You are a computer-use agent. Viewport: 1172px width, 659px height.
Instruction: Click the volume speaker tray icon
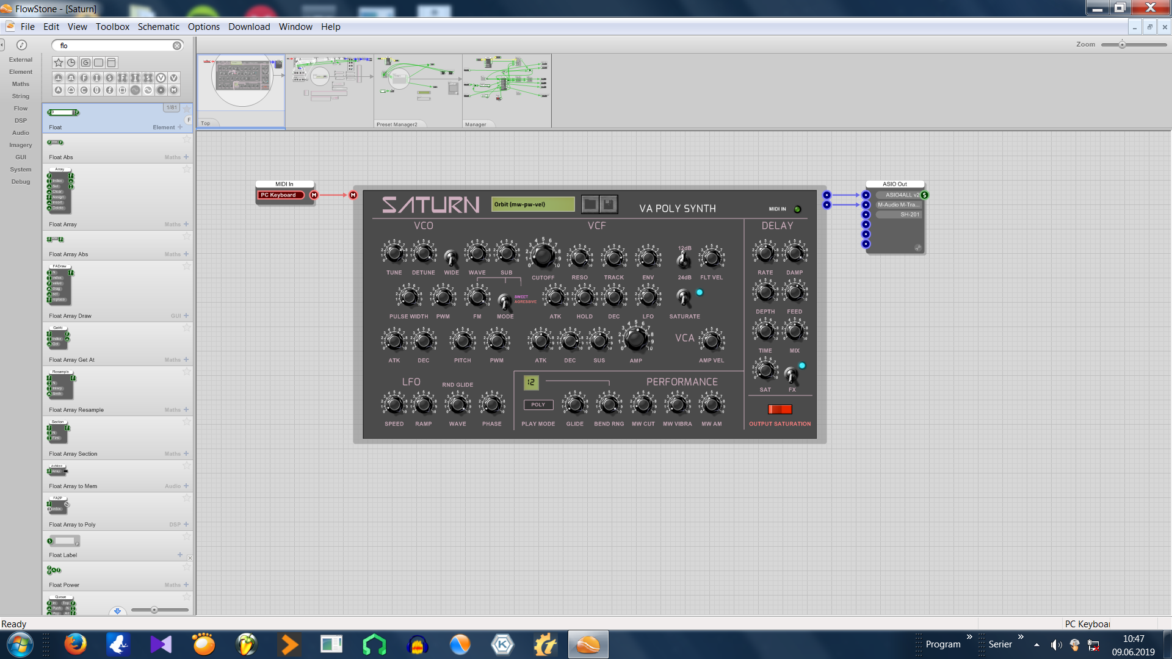click(x=1056, y=645)
